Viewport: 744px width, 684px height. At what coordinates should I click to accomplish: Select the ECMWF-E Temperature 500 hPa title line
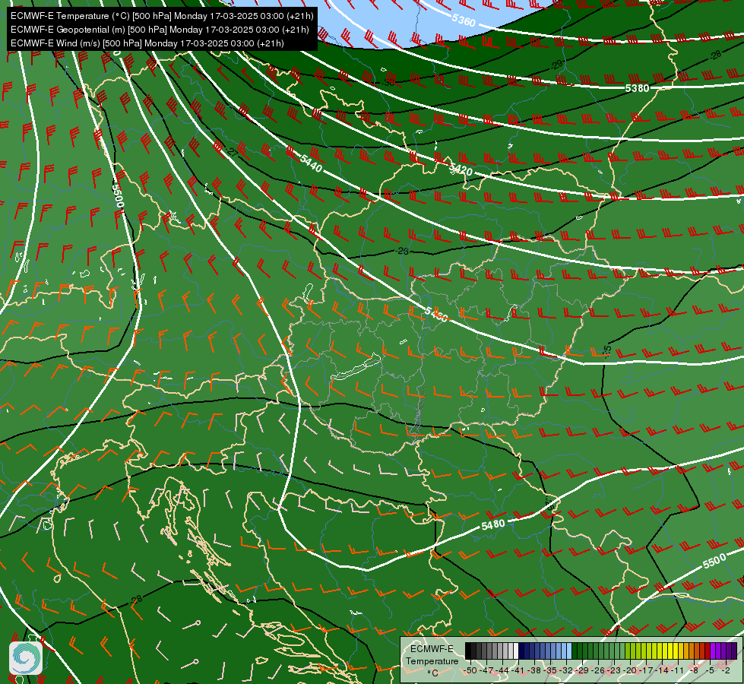click(162, 16)
